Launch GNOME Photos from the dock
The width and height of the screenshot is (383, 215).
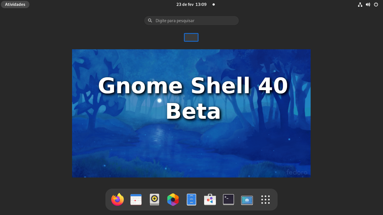pyautogui.click(x=173, y=200)
